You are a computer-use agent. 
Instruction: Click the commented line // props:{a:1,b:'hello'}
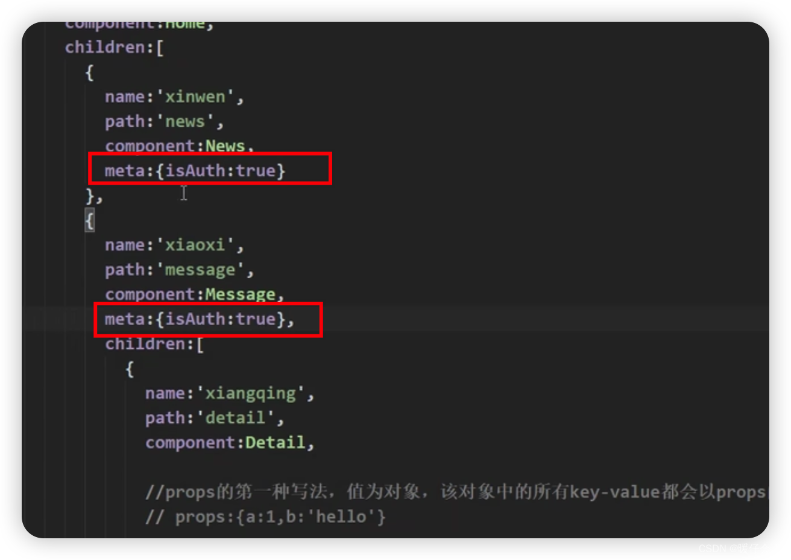[x=265, y=517]
